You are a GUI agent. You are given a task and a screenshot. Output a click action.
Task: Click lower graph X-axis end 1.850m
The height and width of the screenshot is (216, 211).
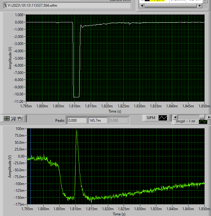pos(204,209)
